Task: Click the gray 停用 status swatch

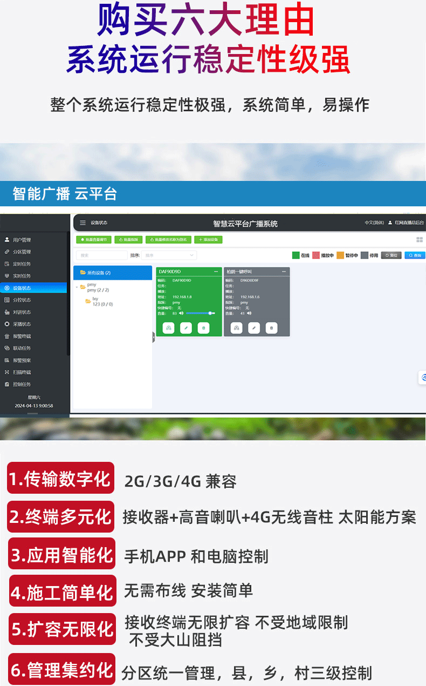Action: (365, 255)
